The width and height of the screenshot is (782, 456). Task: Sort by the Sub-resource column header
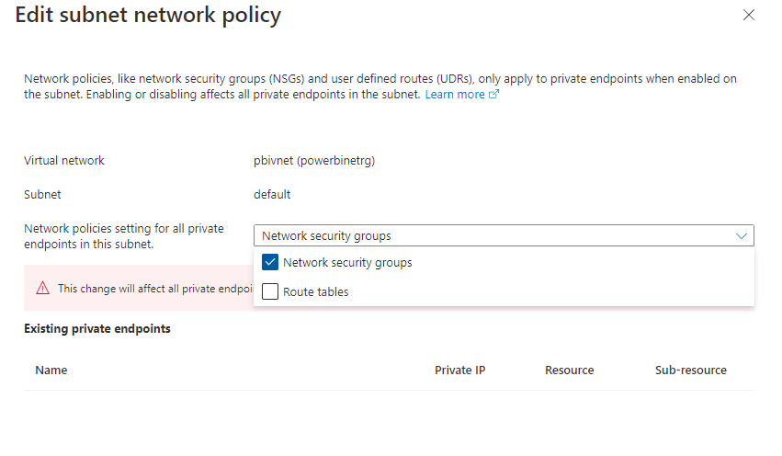coord(691,370)
